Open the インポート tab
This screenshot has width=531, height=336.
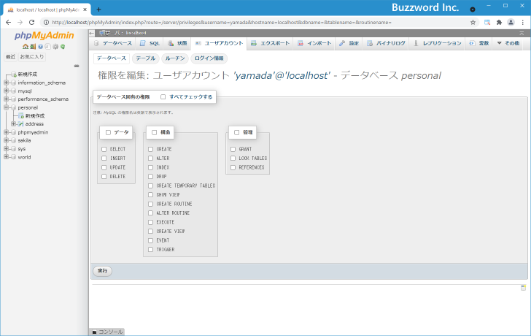pos(314,43)
